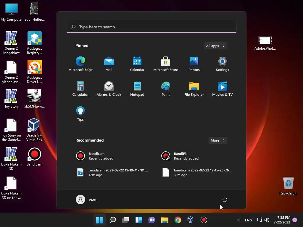Viewport: 303px width, 227px height.
Task: Open Notepad from pinned apps
Action: pyautogui.click(x=137, y=89)
